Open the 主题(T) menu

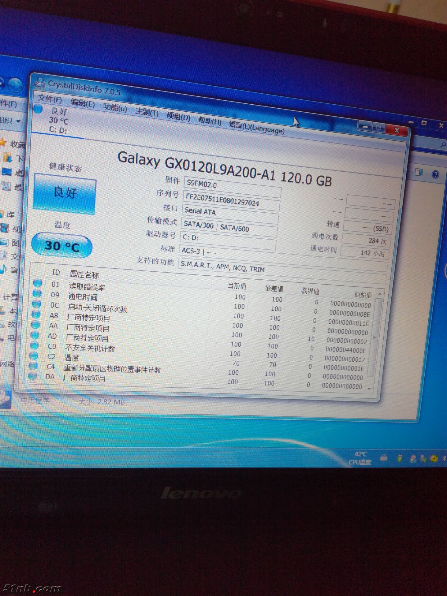pyautogui.click(x=147, y=112)
